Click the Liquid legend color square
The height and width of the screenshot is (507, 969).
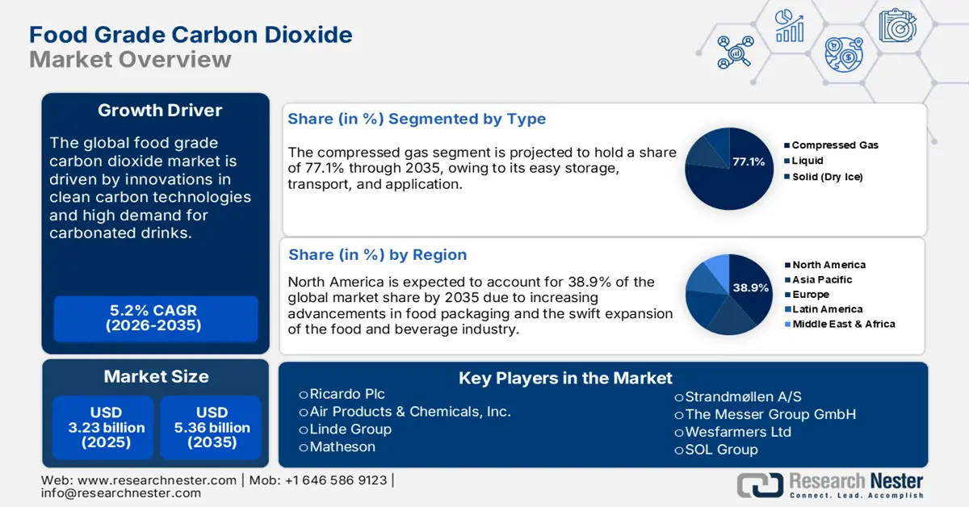point(787,161)
